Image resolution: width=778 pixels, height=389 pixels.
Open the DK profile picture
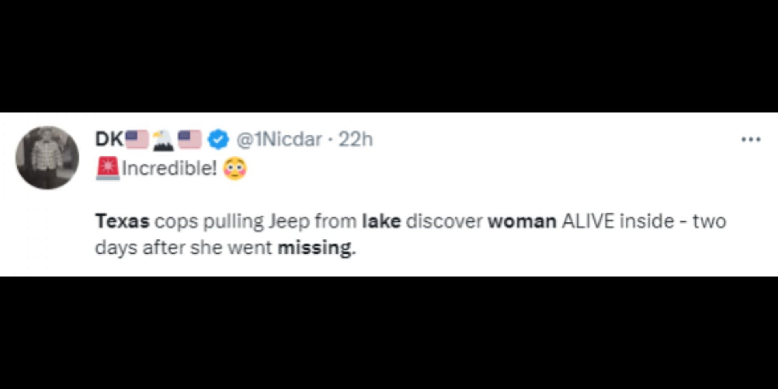47,158
